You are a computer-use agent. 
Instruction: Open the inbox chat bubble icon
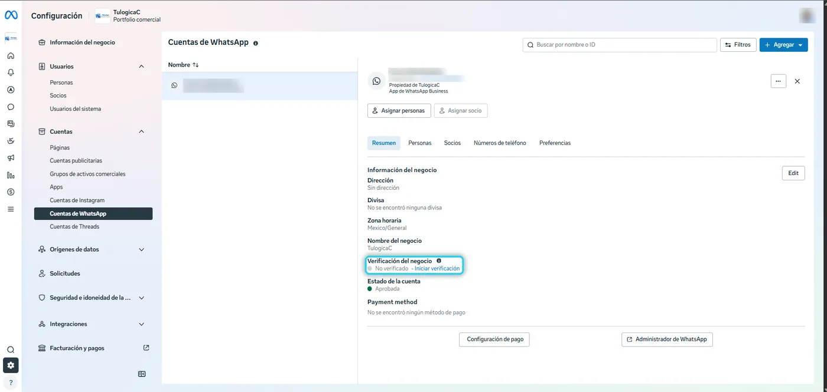(x=11, y=107)
